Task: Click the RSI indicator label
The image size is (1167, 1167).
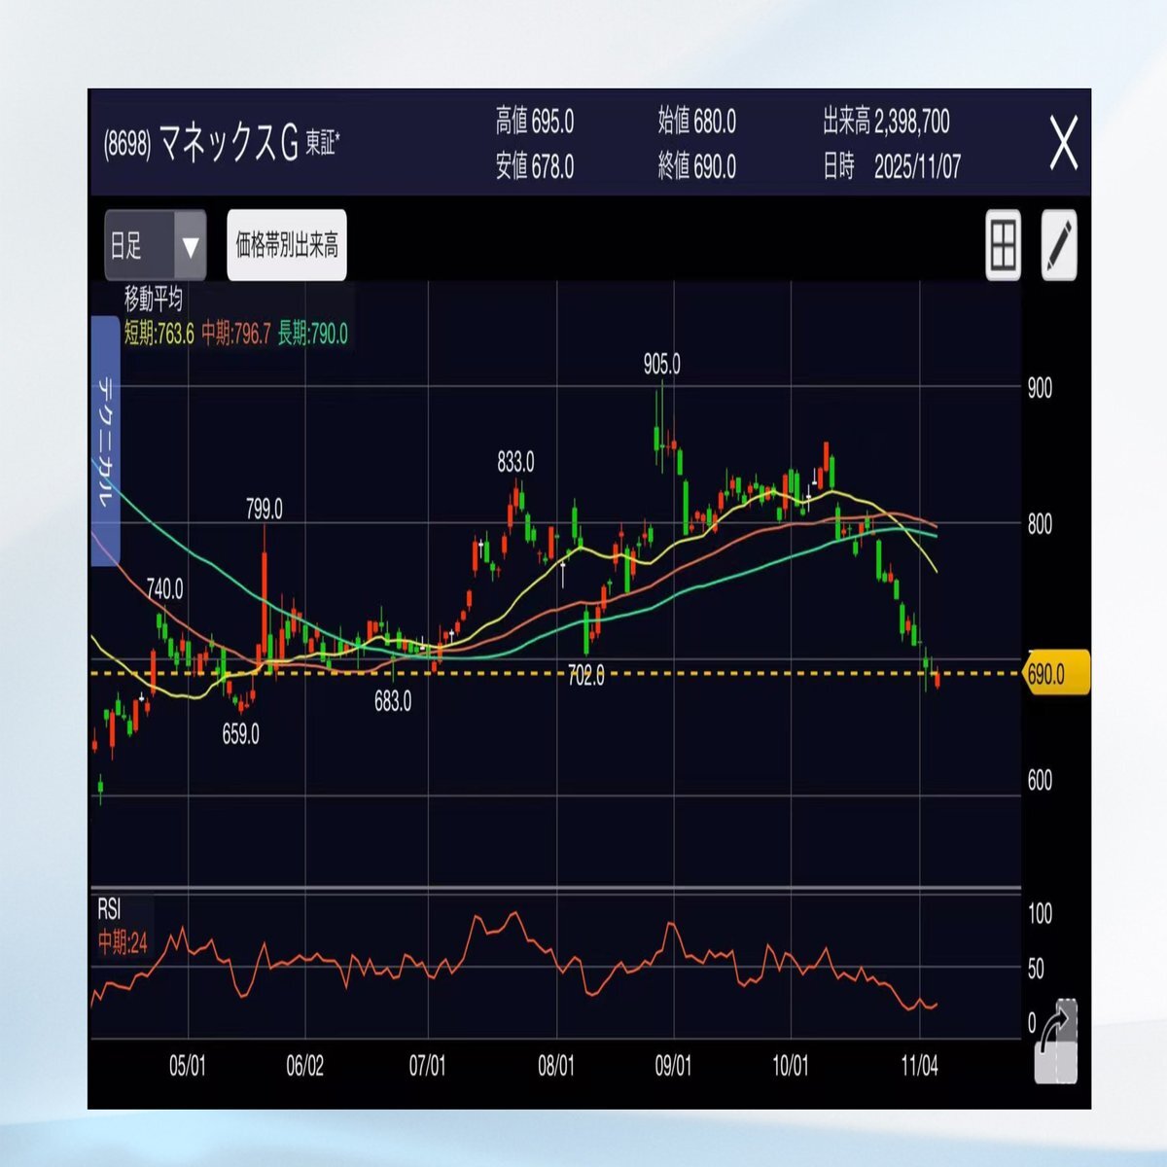Action: click(109, 909)
